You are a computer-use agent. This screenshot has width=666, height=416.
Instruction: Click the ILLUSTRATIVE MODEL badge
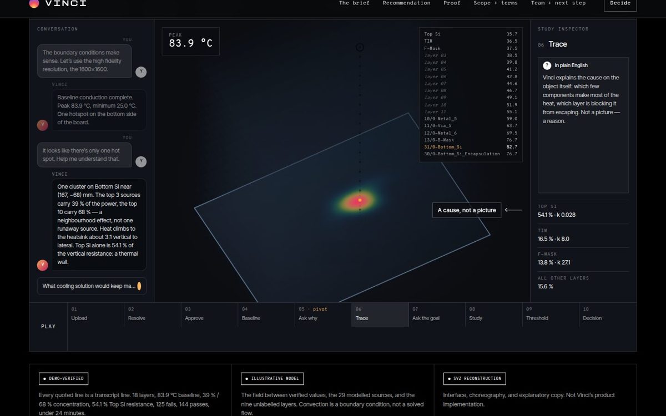272,379
